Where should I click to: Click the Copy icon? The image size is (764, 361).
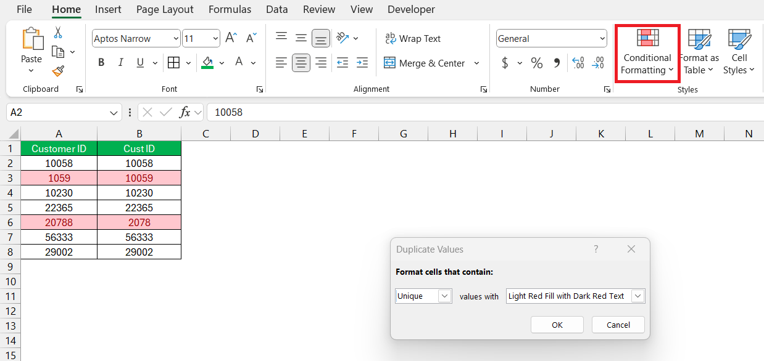pyautogui.click(x=58, y=52)
